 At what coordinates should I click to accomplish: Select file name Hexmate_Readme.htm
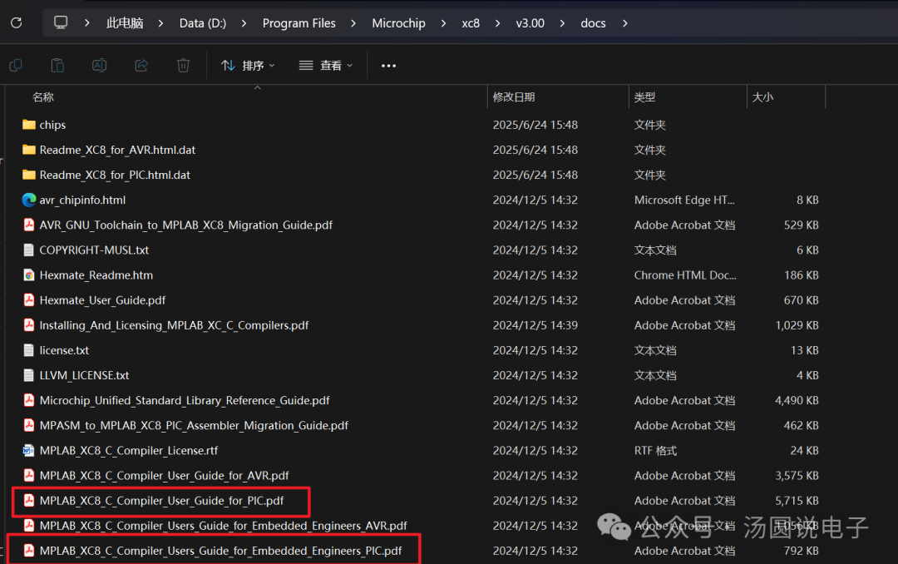coord(96,275)
